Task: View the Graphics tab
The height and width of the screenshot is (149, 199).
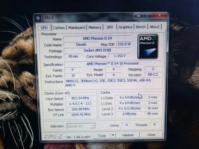Action: [x=125, y=27]
